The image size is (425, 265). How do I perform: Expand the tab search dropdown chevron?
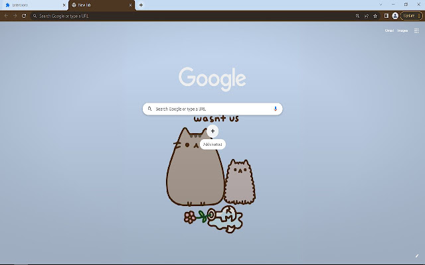381,5
